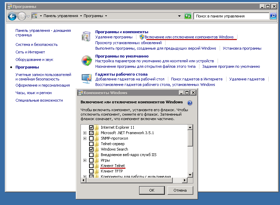Click the horizontal scroll right arrow
Image resolution: width=280 pixels, height=205 pixels.
185,180
